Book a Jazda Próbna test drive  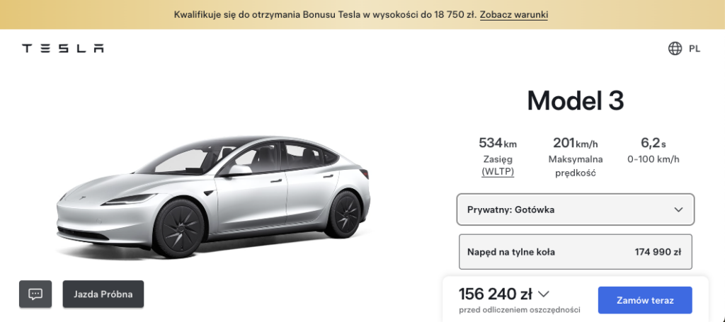click(103, 294)
